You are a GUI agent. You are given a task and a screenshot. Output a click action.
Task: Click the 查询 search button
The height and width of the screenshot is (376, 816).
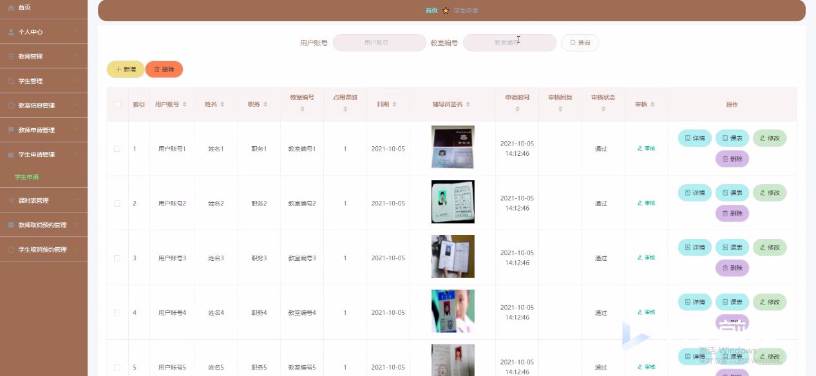click(x=580, y=42)
